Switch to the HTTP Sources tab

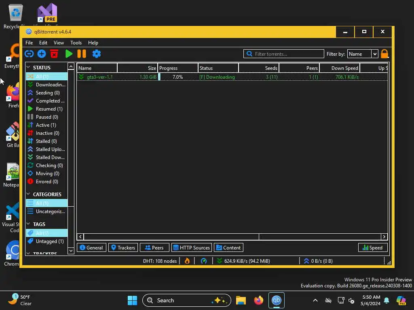[192, 247]
